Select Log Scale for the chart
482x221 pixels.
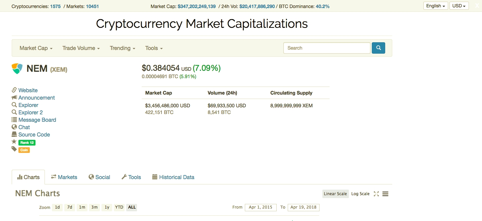tap(360, 194)
